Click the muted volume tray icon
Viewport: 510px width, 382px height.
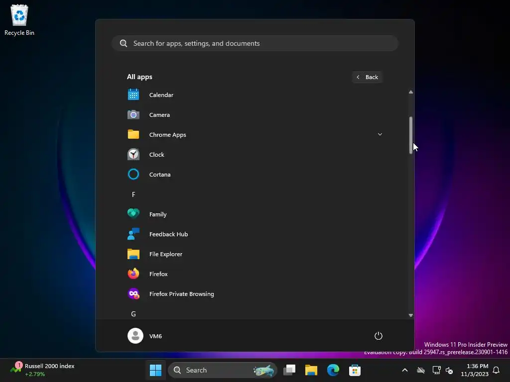[x=449, y=370]
